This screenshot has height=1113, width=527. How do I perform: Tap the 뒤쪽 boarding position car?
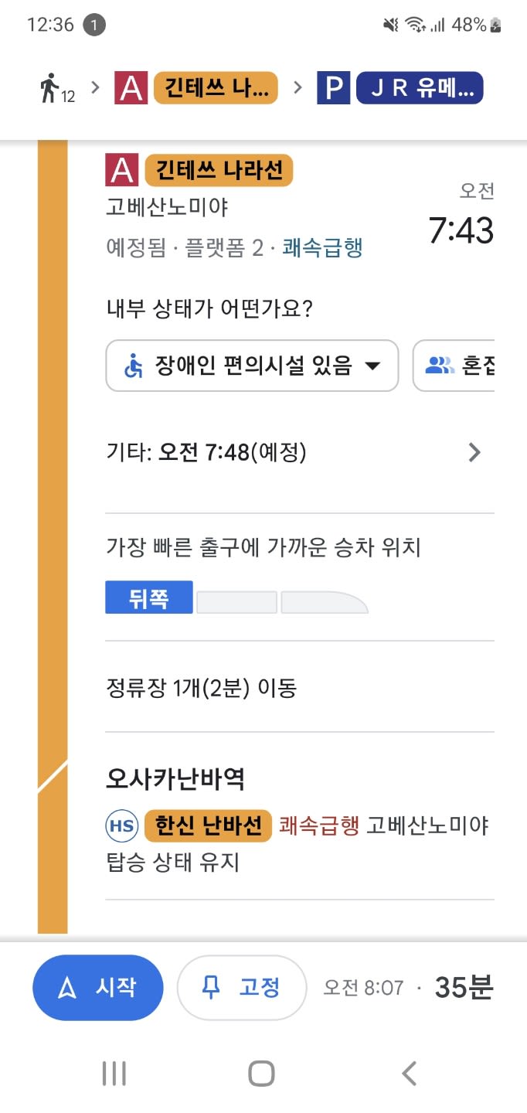click(149, 597)
